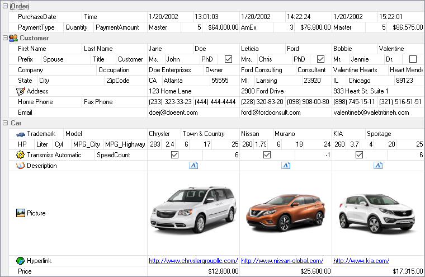Screen dimensions: 425x277
Task: Click the Customer category people icon
Action: (13, 38)
